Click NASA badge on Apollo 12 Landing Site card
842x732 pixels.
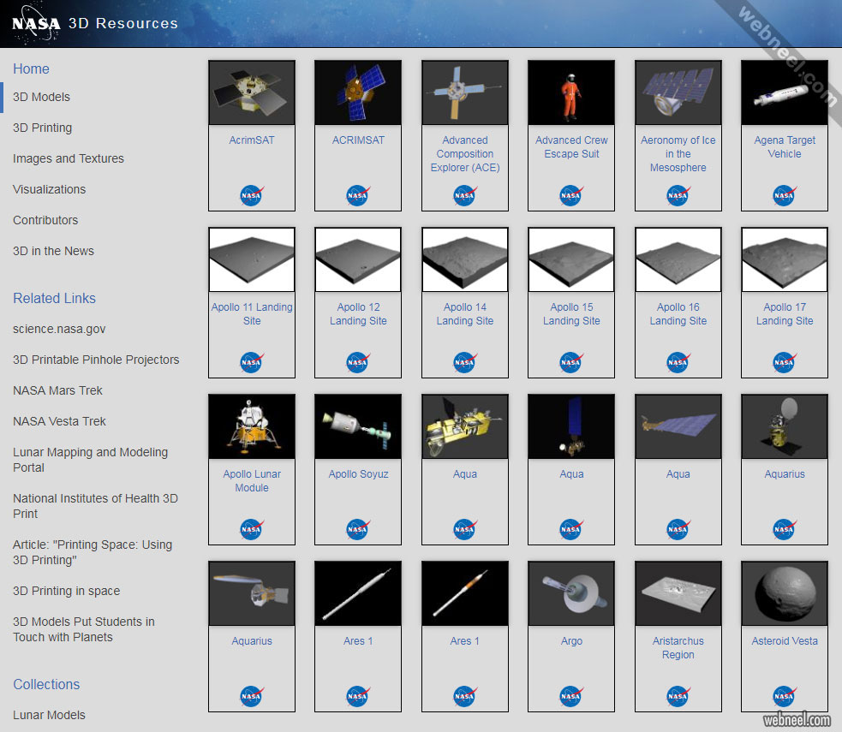click(358, 362)
